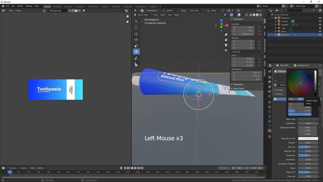
Task: Hide the Light object in outliner
Action: (320, 28)
